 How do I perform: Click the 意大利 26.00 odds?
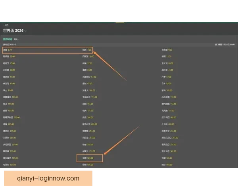(167, 63)
